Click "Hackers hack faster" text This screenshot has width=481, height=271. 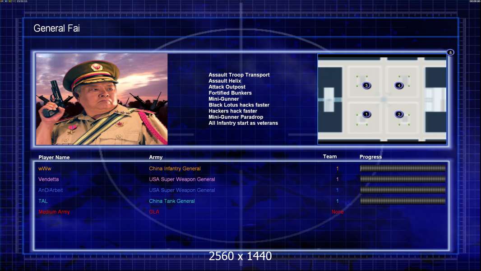pos(233,111)
